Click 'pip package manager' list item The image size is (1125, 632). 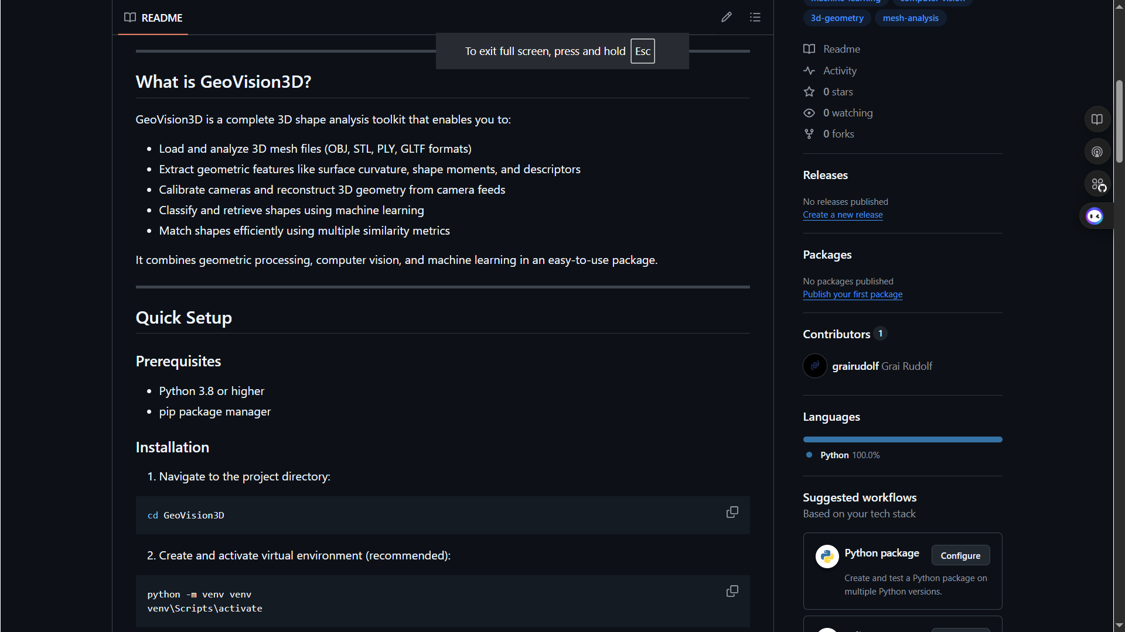click(x=215, y=412)
